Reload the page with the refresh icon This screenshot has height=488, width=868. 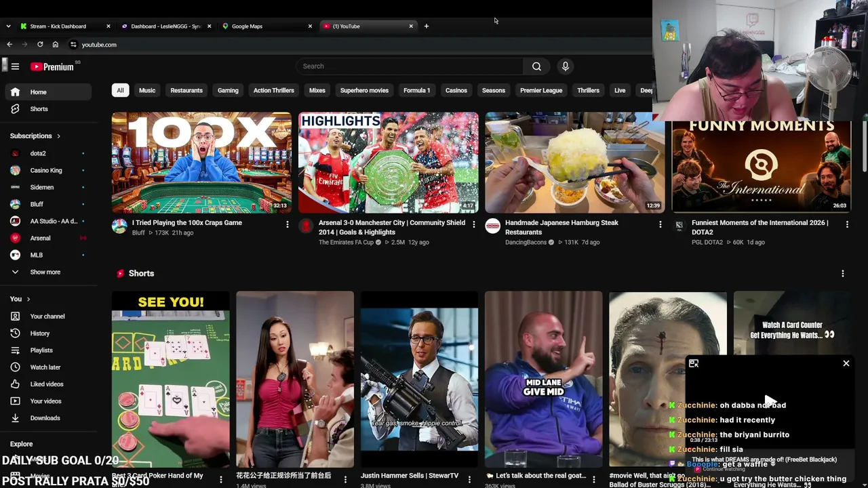tap(40, 45)
